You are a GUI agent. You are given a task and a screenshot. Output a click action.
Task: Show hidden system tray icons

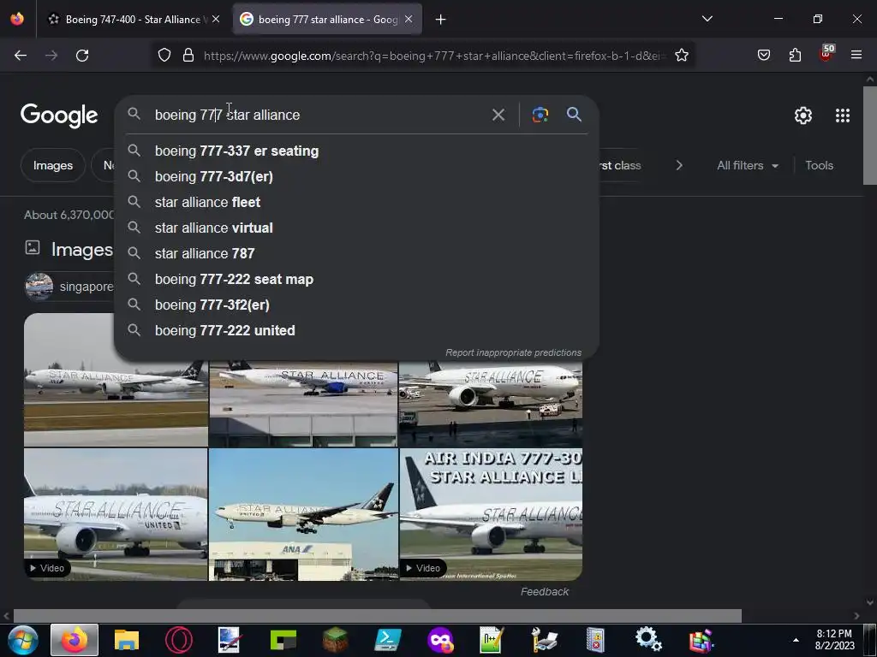[x=796, y=640]
